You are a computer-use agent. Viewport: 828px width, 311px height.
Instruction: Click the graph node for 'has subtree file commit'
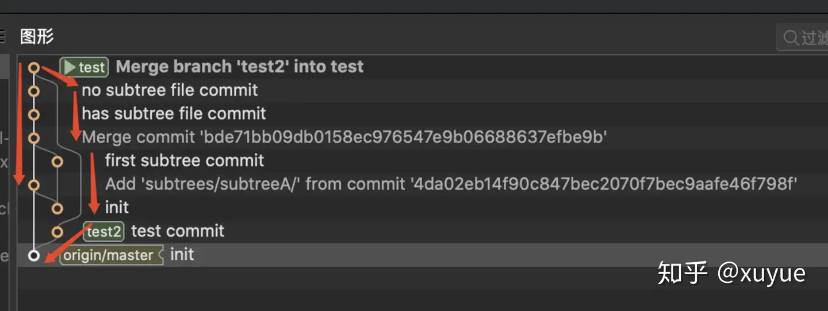34,114
